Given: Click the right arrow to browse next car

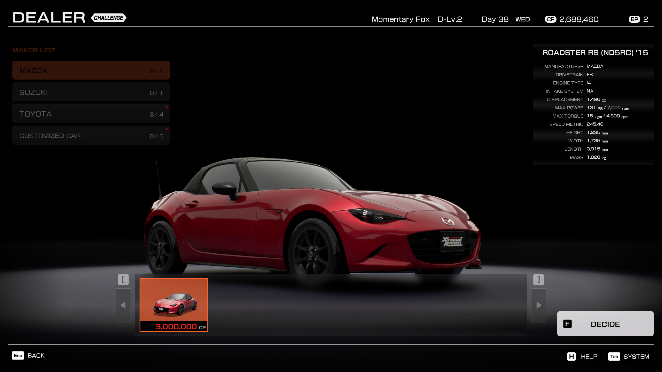Looking at the screenshot, I should click(538, 305).
